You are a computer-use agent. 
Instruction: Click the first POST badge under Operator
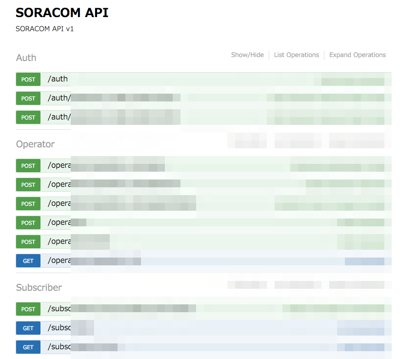[x=28, y=165]
